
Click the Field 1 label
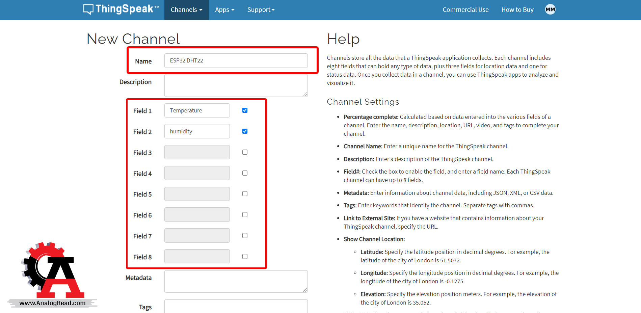142,111
